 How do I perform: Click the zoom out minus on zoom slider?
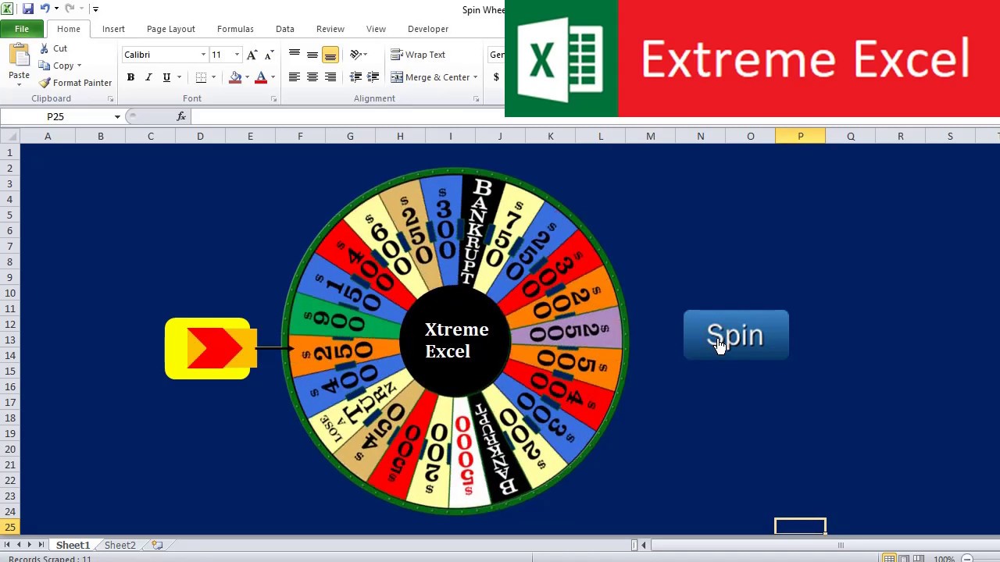(967, 559)
